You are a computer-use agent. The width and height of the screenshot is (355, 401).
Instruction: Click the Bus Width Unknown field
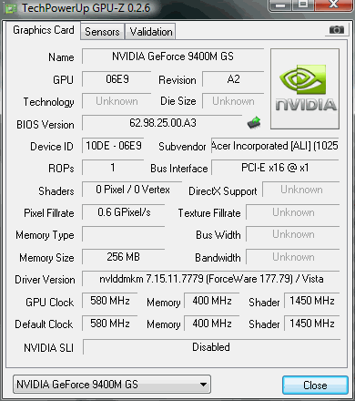[x=293, y=234]
